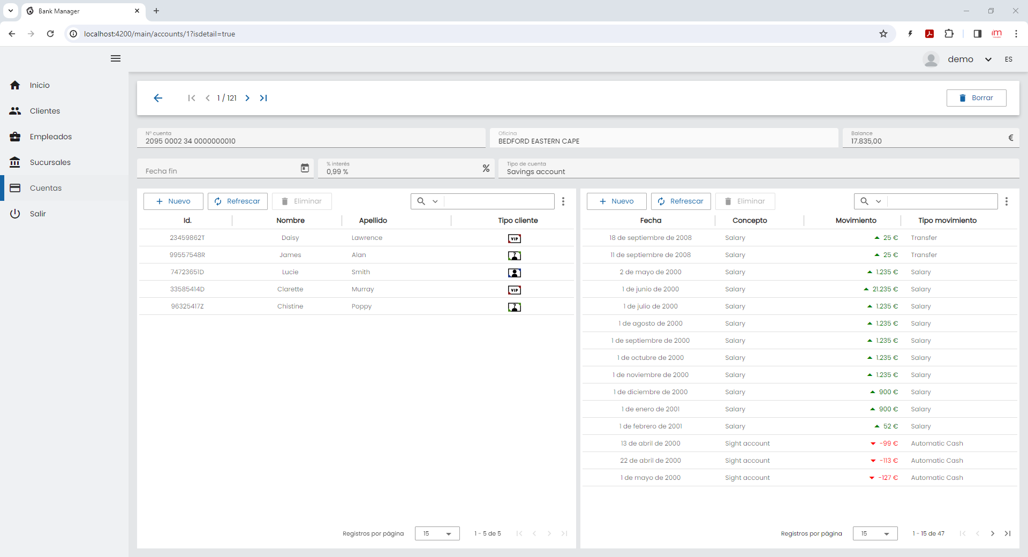Select the -127 € movement amount
This screenshot has height=557, width=1028.
coord(888,478)
